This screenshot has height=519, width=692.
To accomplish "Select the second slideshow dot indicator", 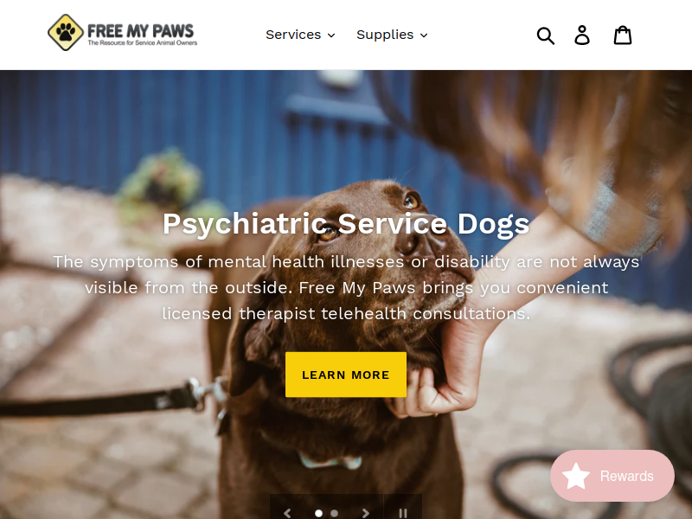I will click(334, 513).
